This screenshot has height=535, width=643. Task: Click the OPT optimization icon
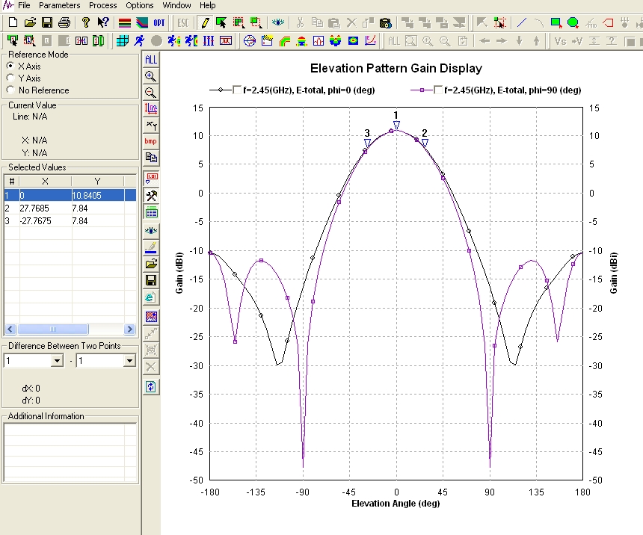coord(160,22)
